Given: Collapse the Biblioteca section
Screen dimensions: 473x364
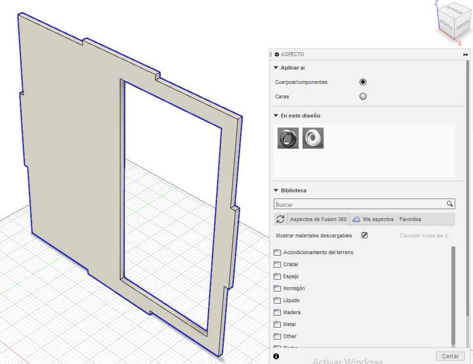Looking at the screenshot, I should 276,190.
